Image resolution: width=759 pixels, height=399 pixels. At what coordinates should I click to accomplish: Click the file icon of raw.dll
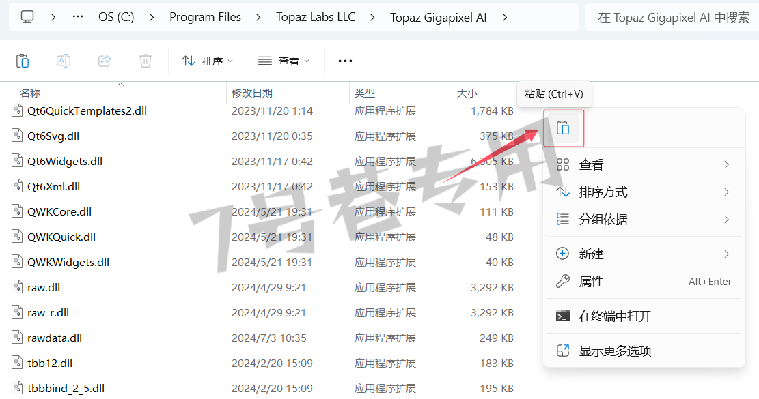(x=18, y=287)
